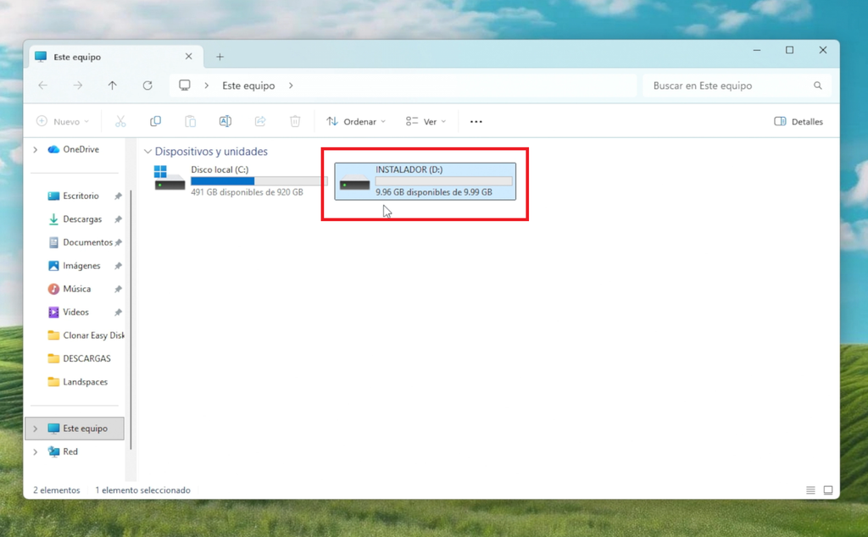Unpin Escritorio using its pin icon

[x=118, y=196]
